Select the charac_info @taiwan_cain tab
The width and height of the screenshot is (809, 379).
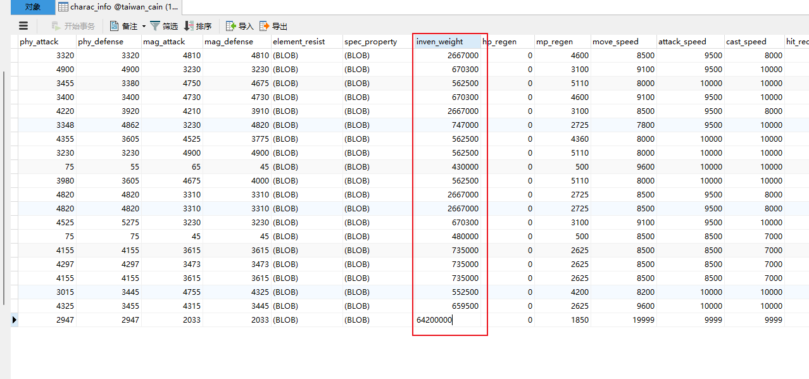click(x=118, y=7)
